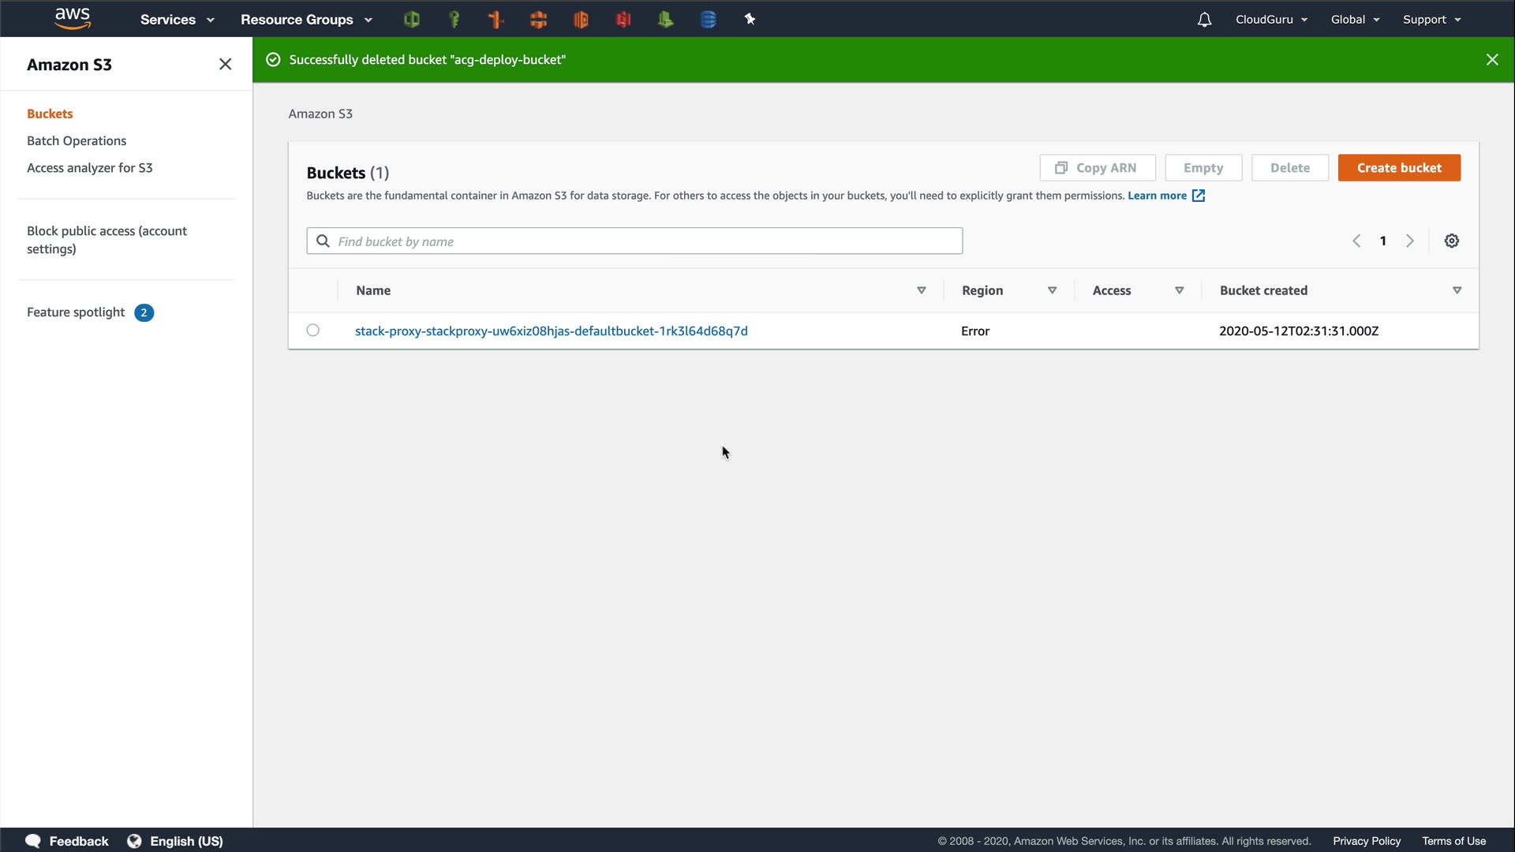Viewport: 1515px width, 852px height.
Task: Open the red S3 shortcut icon
Action: [623, 20]
